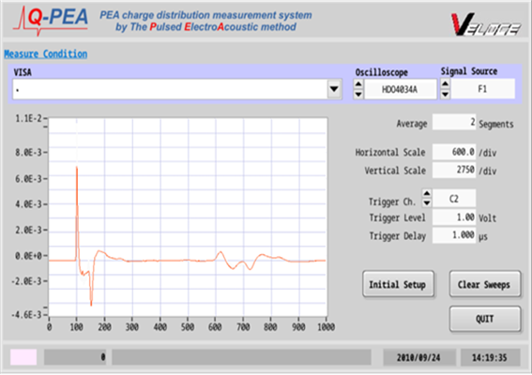Click the 8.0E-3 y-axis tick label
Viewport: 532px width, 375px height.
point(28,153)
